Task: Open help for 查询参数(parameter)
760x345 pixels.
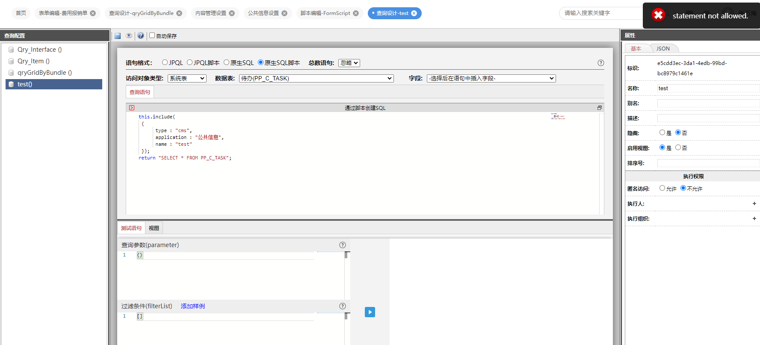Action: coord(343,245)
